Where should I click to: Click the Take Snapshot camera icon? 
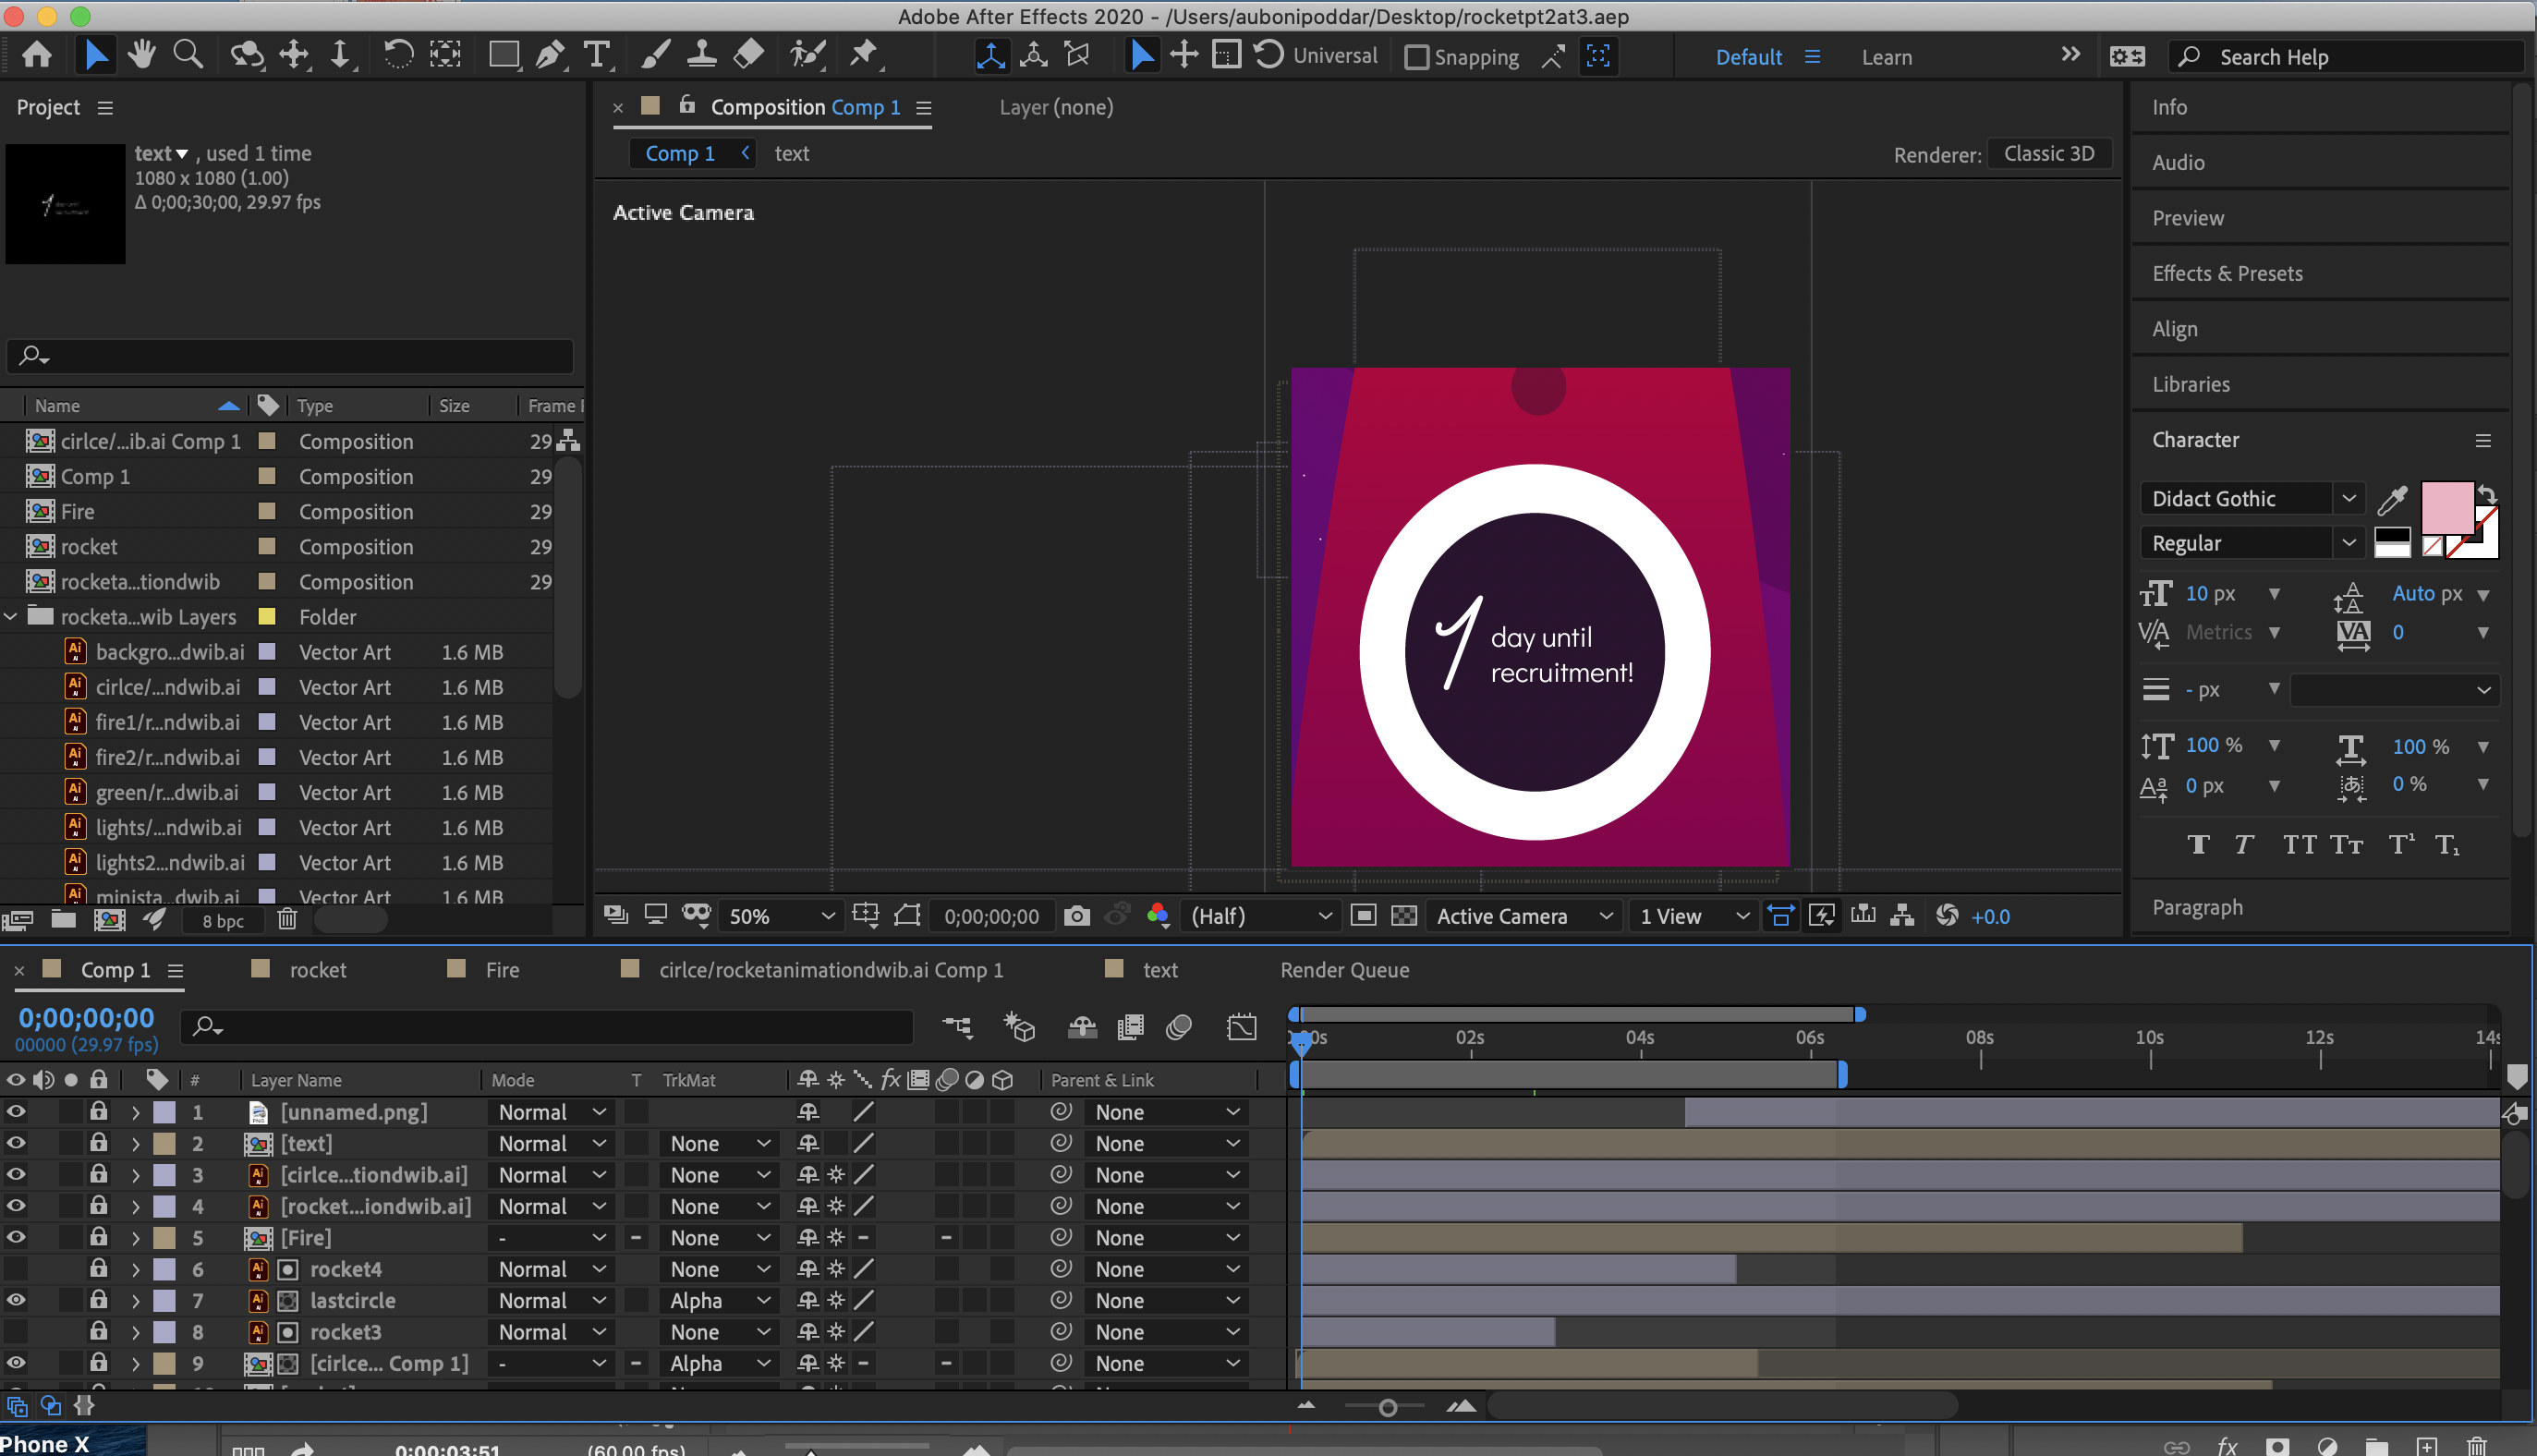[x=1077, y=916]
